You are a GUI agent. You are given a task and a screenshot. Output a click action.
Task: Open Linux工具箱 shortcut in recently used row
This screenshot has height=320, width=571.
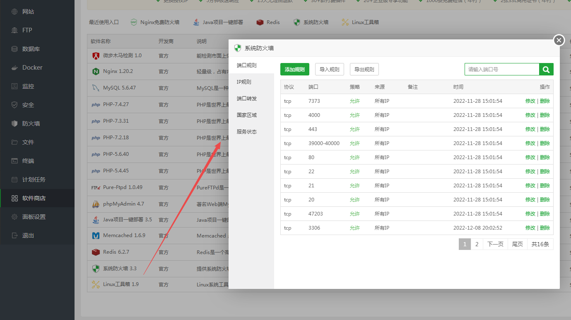tap(360, 22)
